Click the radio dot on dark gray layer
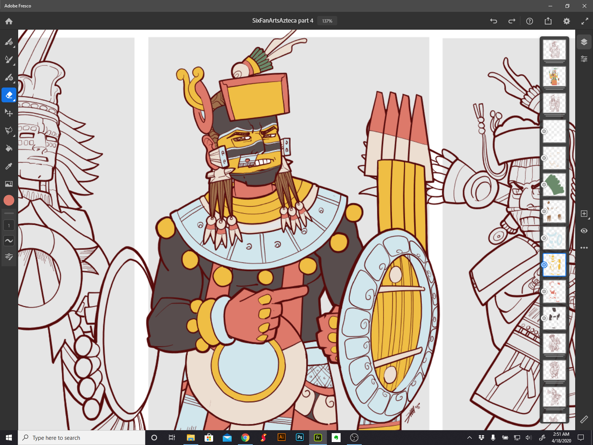This screenshot has width=593, height=445. 544,318
